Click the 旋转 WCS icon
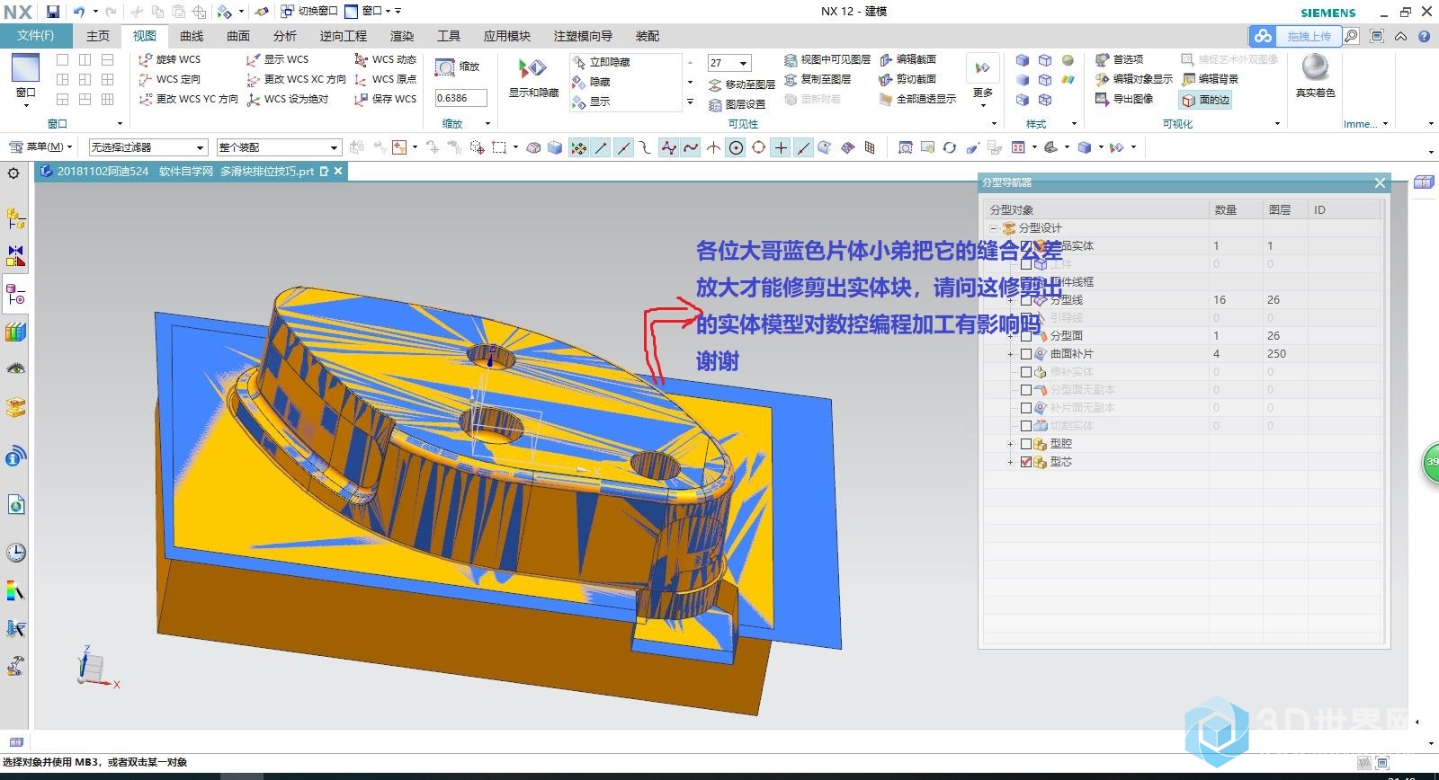 tap(146, 59)
